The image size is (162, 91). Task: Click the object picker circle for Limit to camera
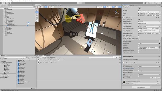click(x=160, y=32)
